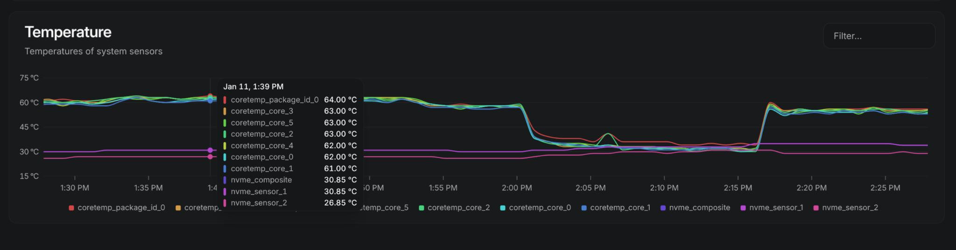Select nvme_sensor_2 legend label
This screenshot has width=956, height=250.
point(850,208)
